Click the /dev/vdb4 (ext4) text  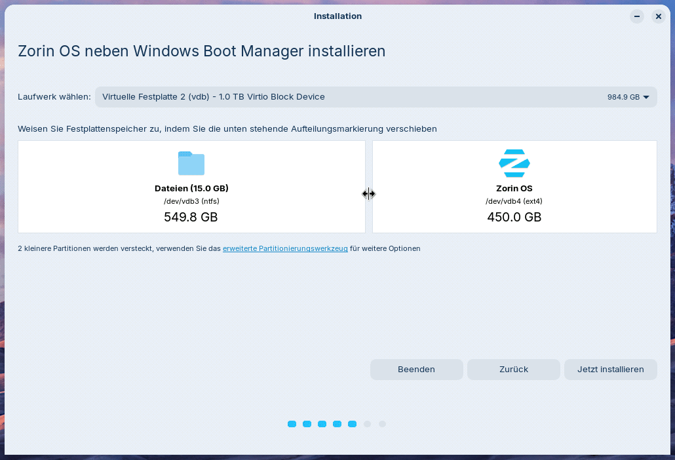(x=514, y=201)
